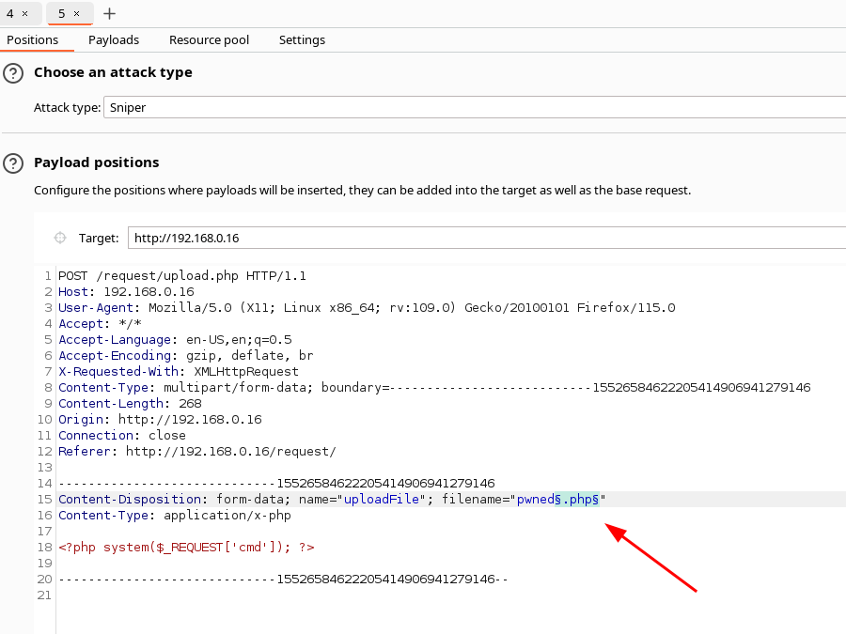
Task: Click the closing boundary on line 20
Action: (283, 579)
